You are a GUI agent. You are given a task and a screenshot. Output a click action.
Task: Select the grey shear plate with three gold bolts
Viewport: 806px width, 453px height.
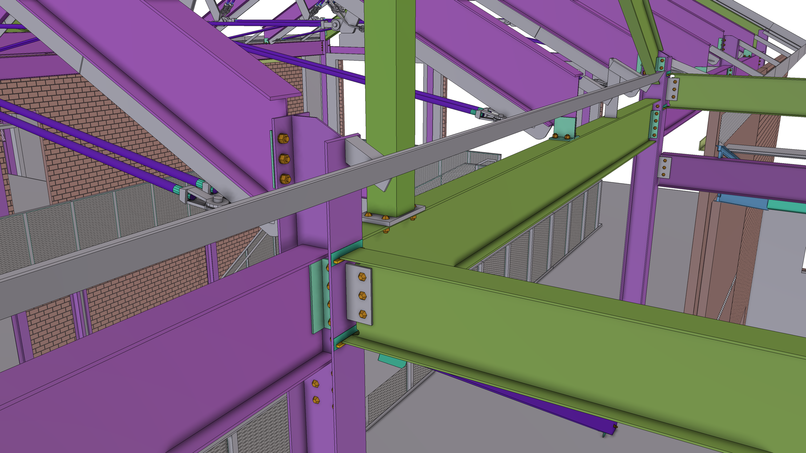[x=359, y=295]
